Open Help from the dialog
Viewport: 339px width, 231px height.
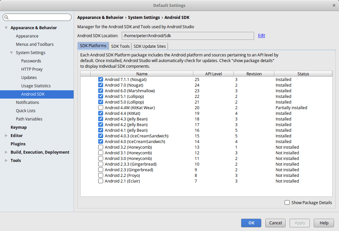coord(324,223)
